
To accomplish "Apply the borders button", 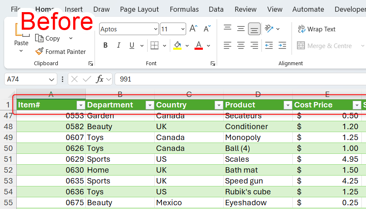I will [x=154, y=46].
